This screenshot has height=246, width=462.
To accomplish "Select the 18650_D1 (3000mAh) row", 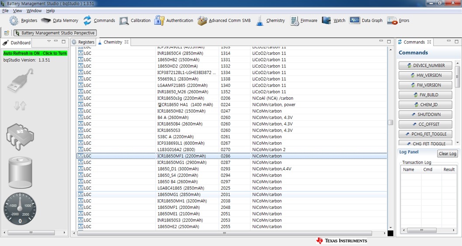I will pos(232,169).
